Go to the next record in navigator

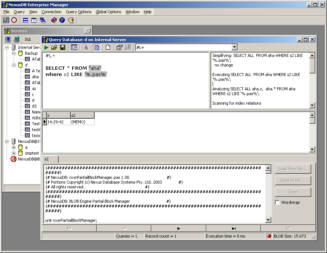(179, 228)
